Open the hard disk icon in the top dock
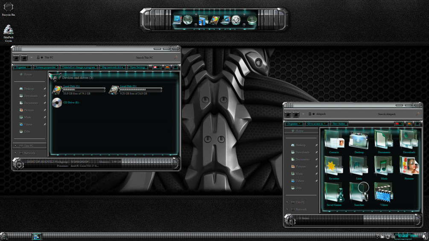The height and width of the screenshot is (241, 429). (x=214, y=20)
